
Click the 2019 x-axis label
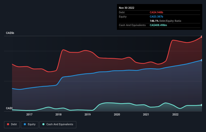tap(88, 114)
